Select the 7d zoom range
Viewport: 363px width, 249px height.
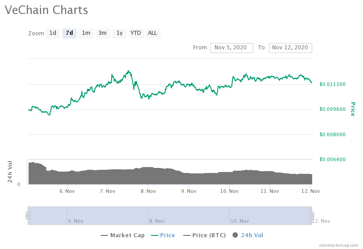coord(69,33)
